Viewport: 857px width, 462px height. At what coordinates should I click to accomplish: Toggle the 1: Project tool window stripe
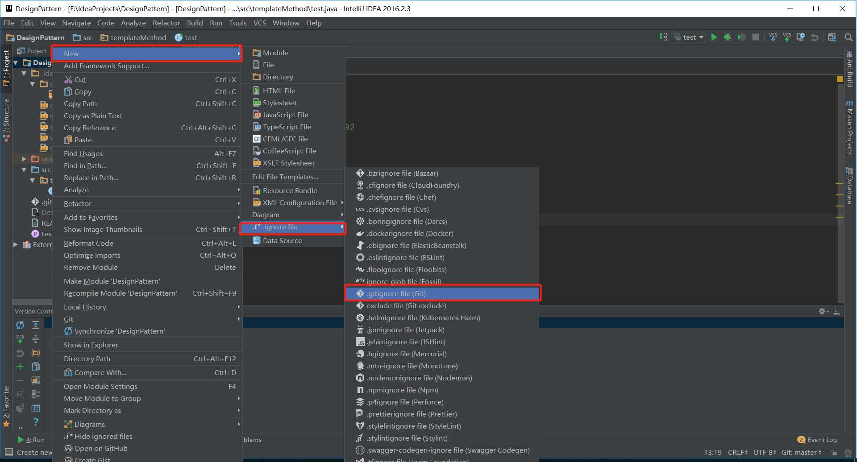pyautogui.click(x=6, y=68)
